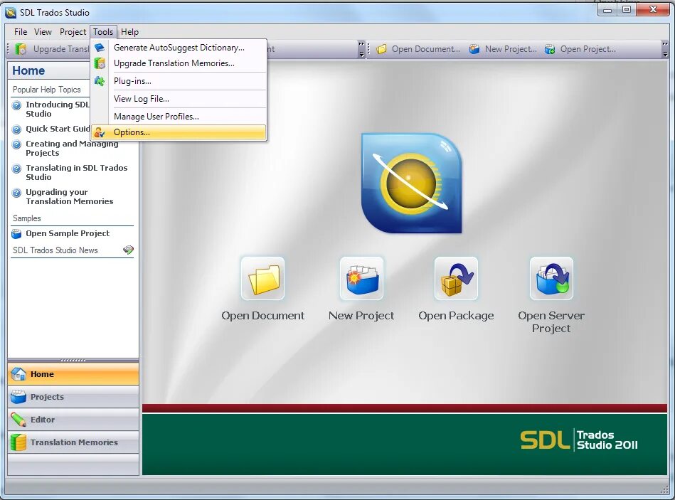Viewport: 675px width, 500px height.
Task: Expand the left toolbar overflow arrow
Action: click(361, 49)
